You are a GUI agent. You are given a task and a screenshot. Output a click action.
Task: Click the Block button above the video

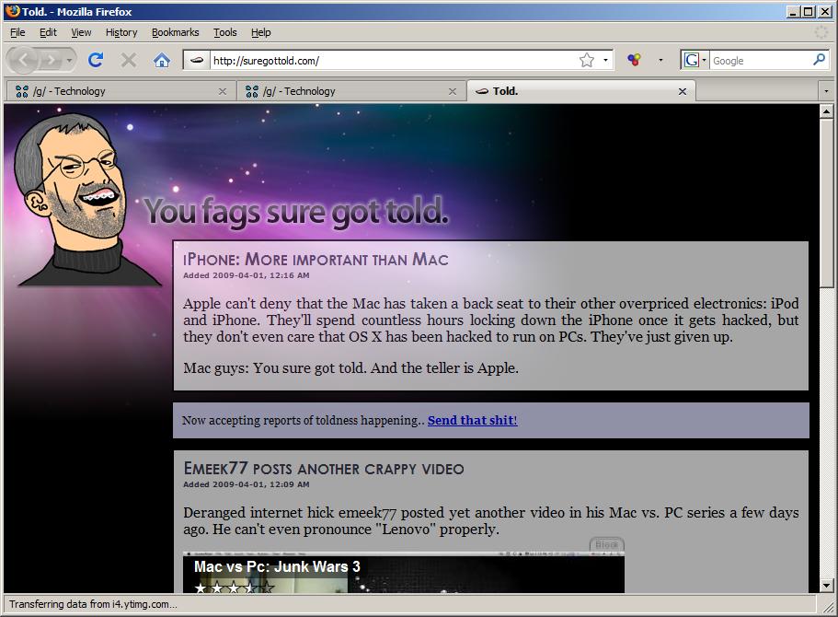[x=606, y=545]
